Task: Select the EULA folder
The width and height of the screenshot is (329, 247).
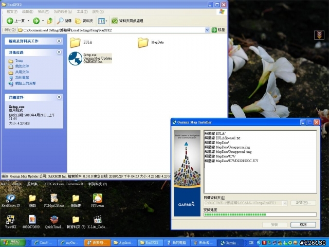Action: (81, 42)
